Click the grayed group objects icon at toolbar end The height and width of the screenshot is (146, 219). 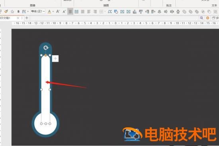click(x=215, y=12)
